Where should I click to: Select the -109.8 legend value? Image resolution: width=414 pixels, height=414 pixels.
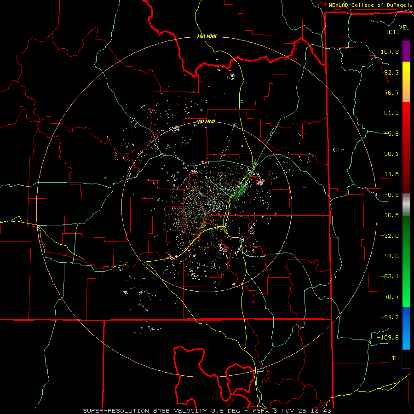[388, 338]
